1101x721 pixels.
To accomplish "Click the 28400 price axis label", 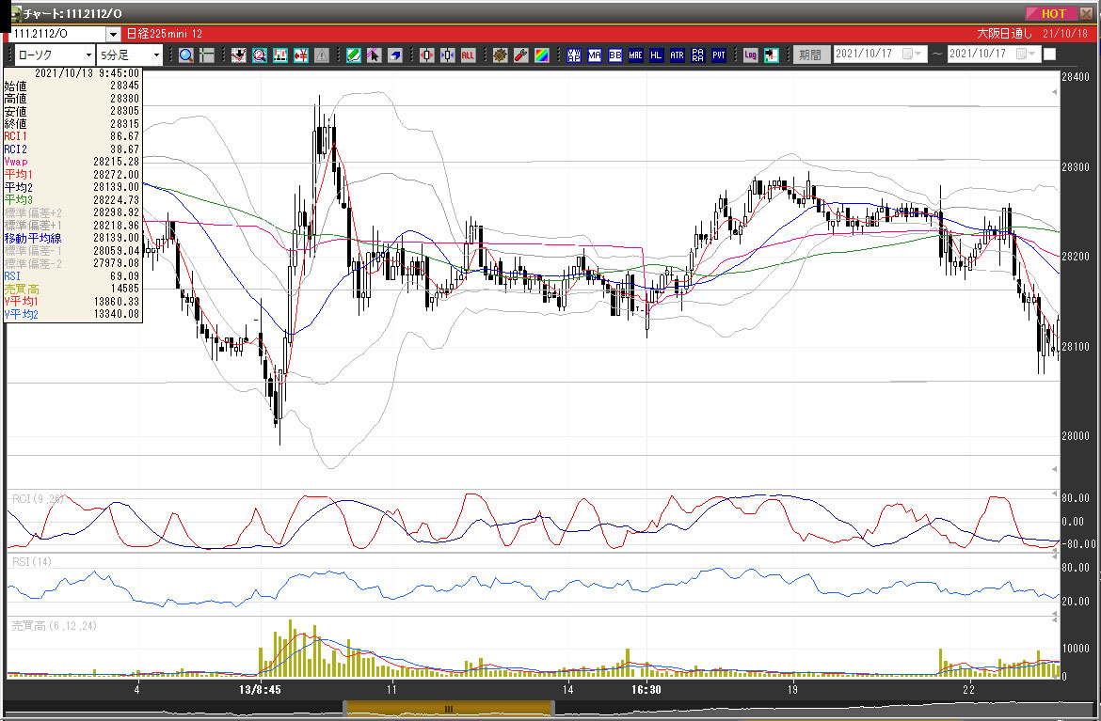I will pyautogui.click(x=1075, y=76).
